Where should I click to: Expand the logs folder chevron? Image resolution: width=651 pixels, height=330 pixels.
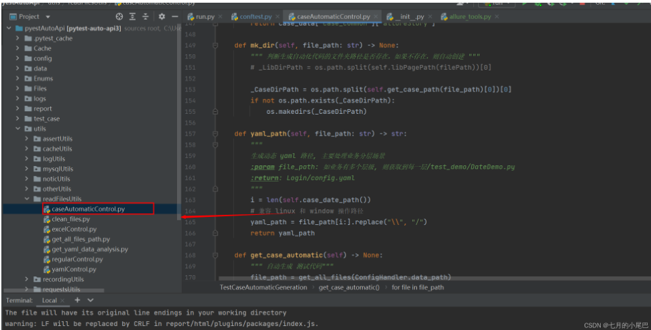point(18,98)
